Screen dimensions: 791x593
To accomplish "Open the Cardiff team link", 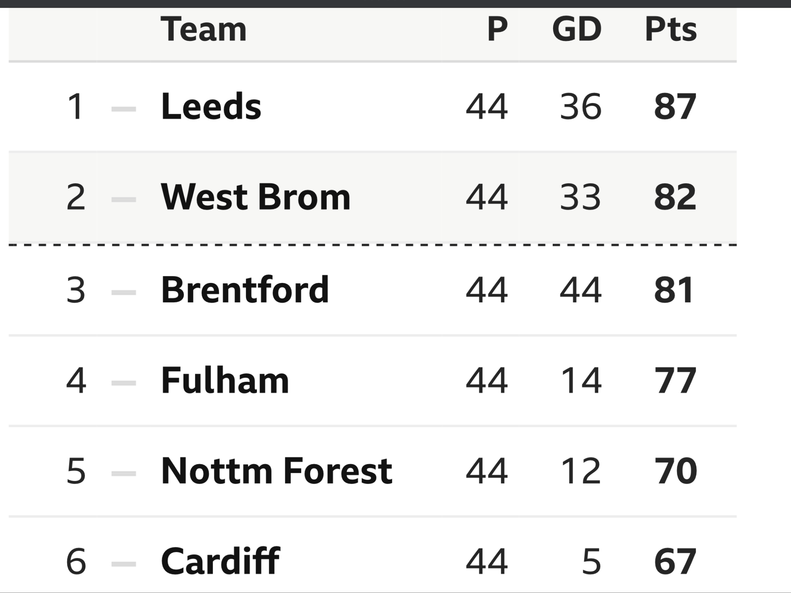I will [220, 561].
